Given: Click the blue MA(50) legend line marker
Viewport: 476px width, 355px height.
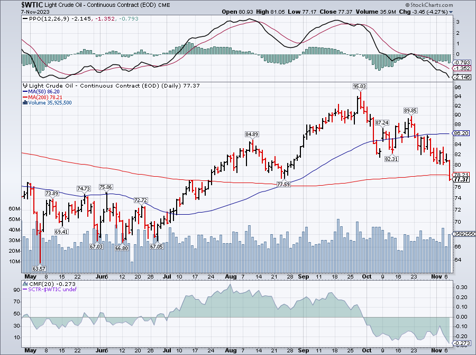Looking at the screenshot, I should point(24,91).
